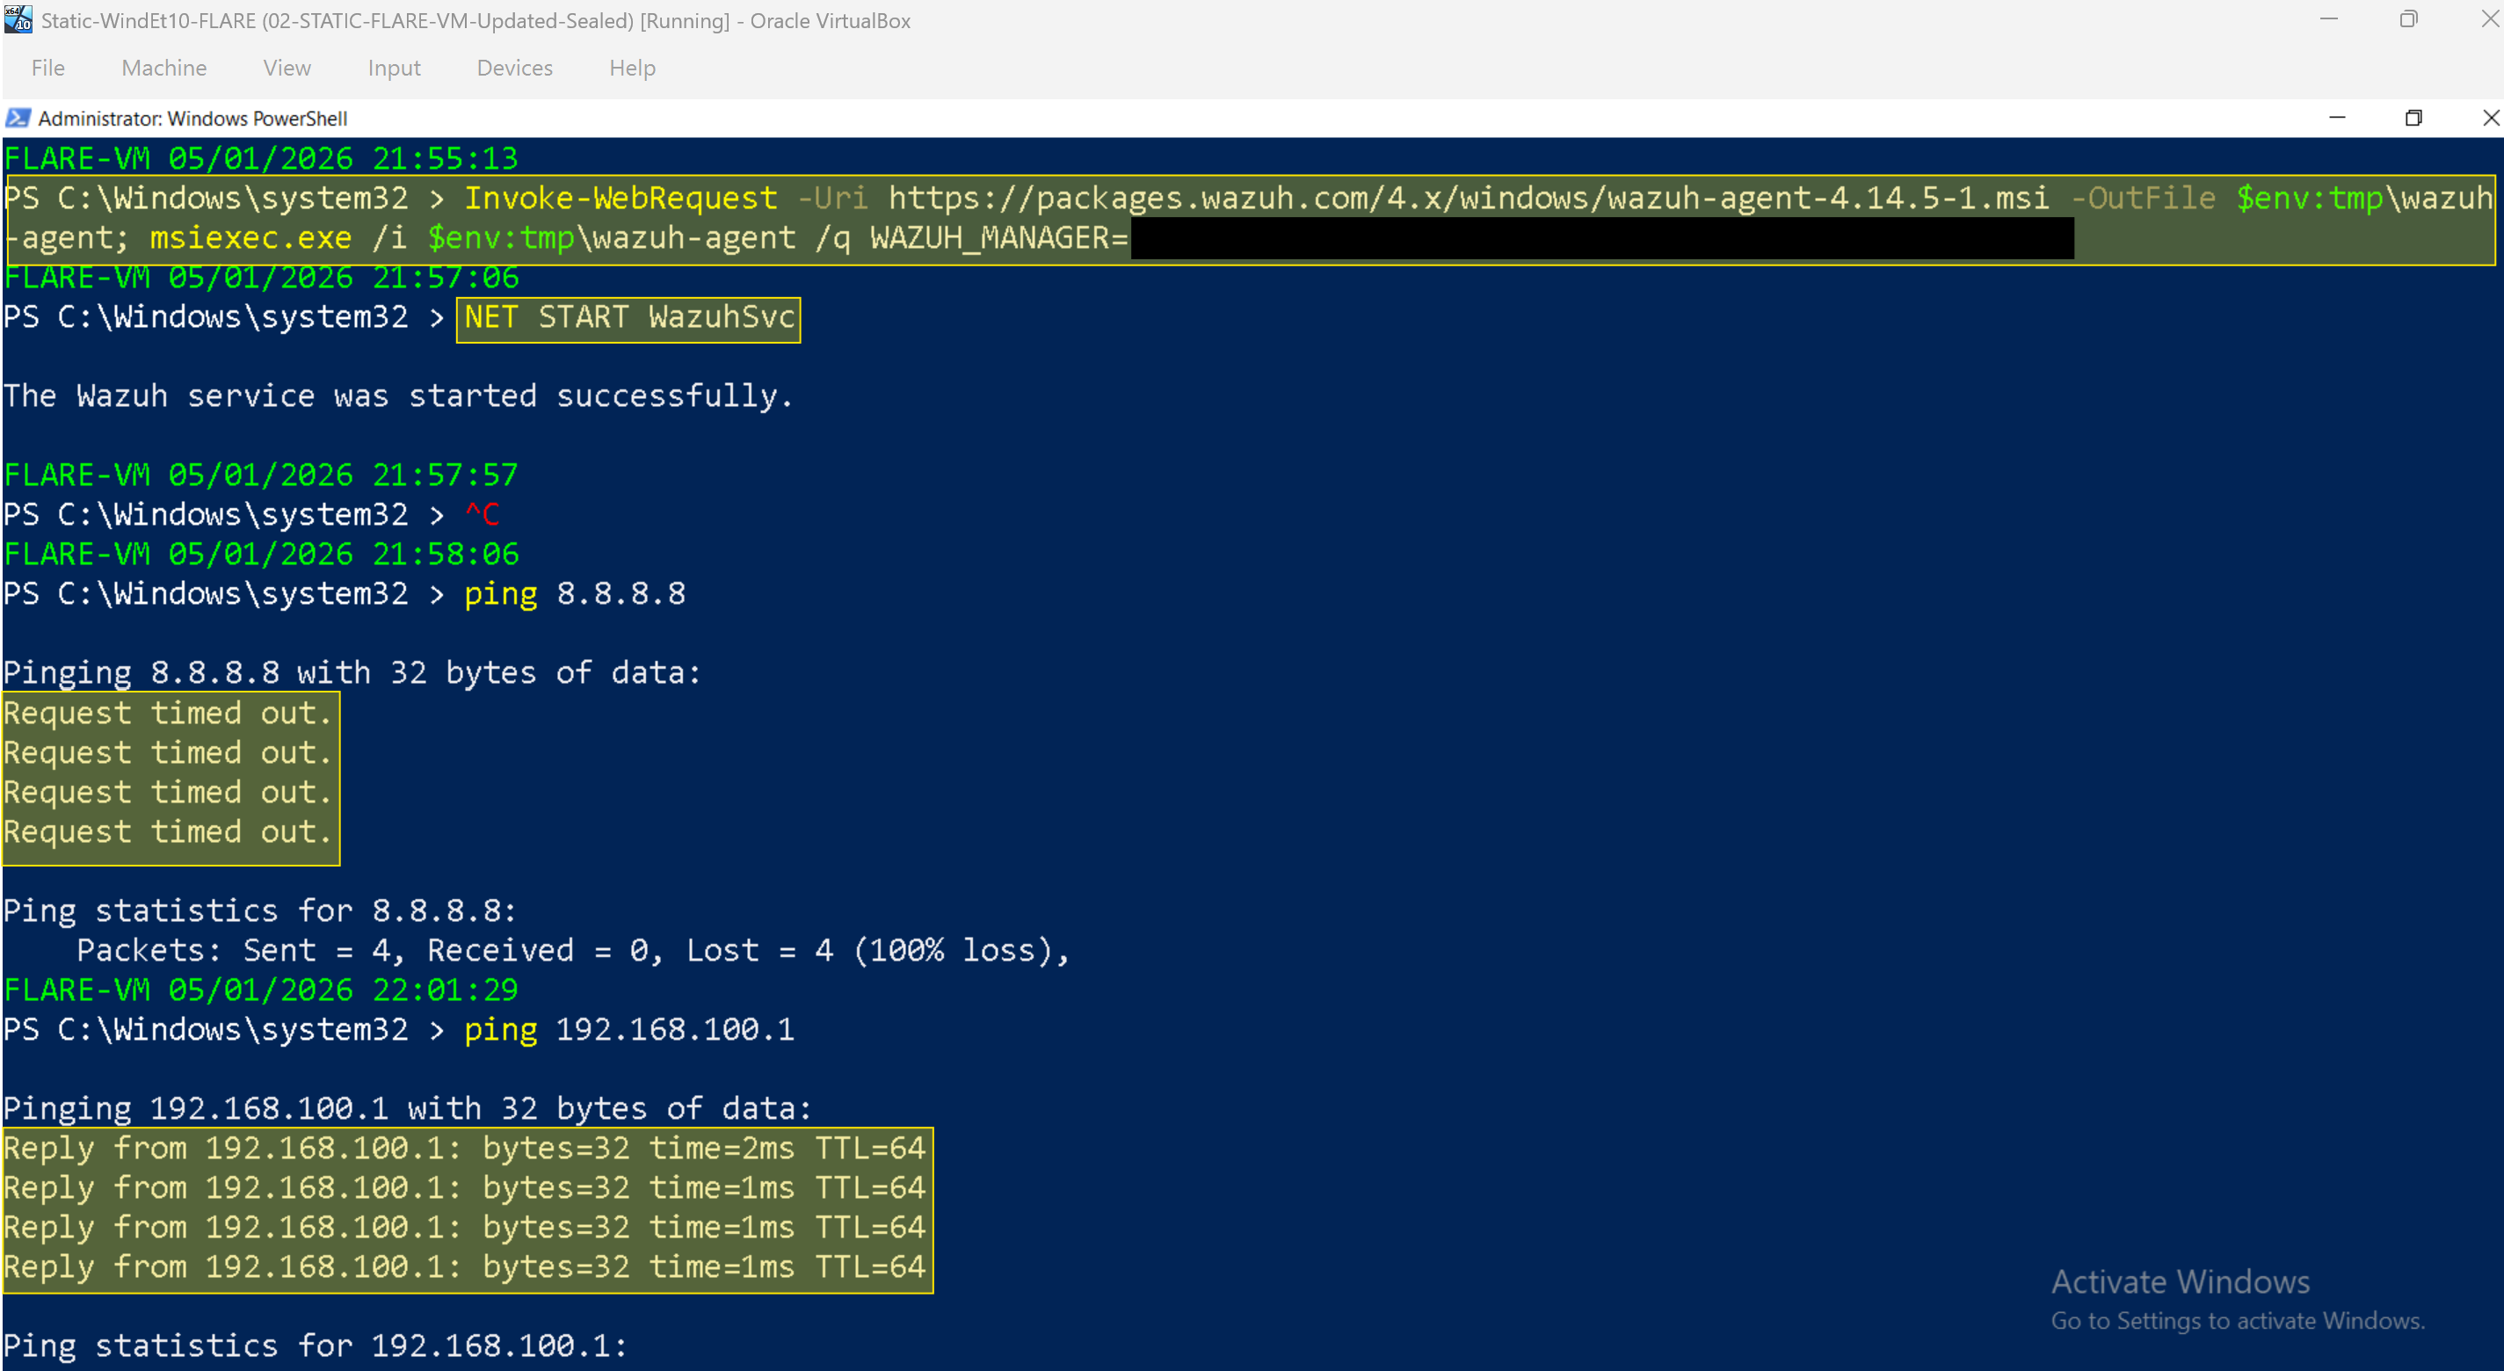Minimize the PowerShell window
The image size is (2504, 1371).
tap(2337, 118)
